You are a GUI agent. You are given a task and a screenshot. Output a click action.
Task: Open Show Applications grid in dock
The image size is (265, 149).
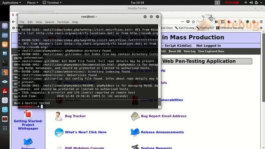pos(5,128)
